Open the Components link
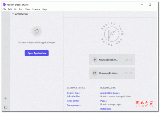 pyautogui.click(x=74, y=105)
